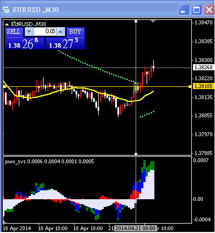Image resolution: width=215 pixels, height=233 pixels.
Task: Click the current price label 1.38268
Action: tap(203, 68)
